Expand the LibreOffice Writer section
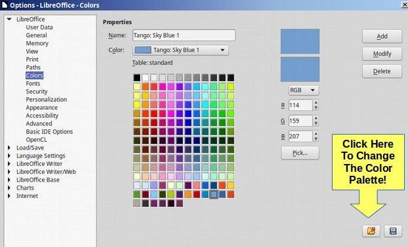Viewport: 408px width, 247px height. coord(9,164)
